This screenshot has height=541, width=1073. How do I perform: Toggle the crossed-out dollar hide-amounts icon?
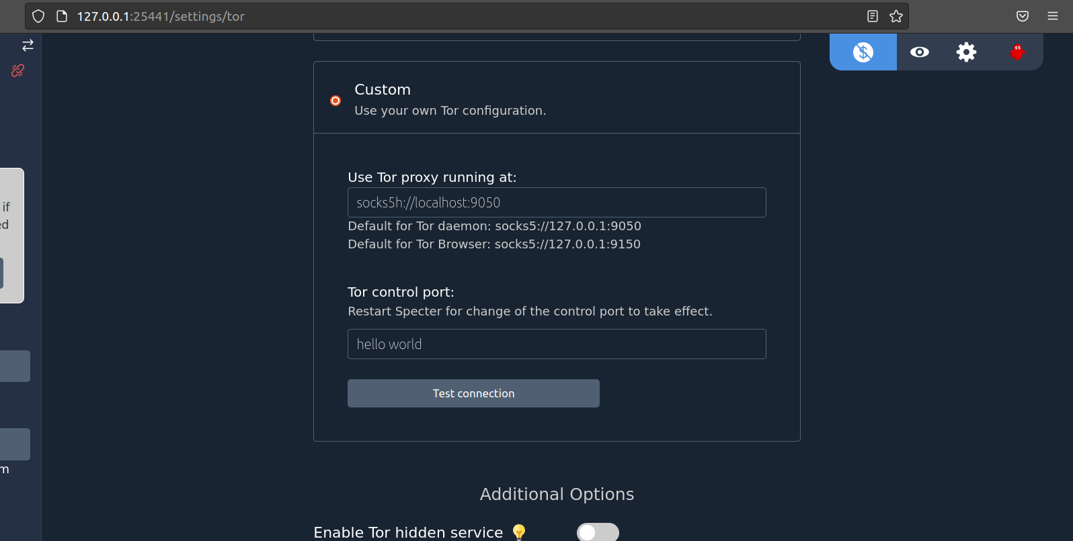[x=863, y=52]
